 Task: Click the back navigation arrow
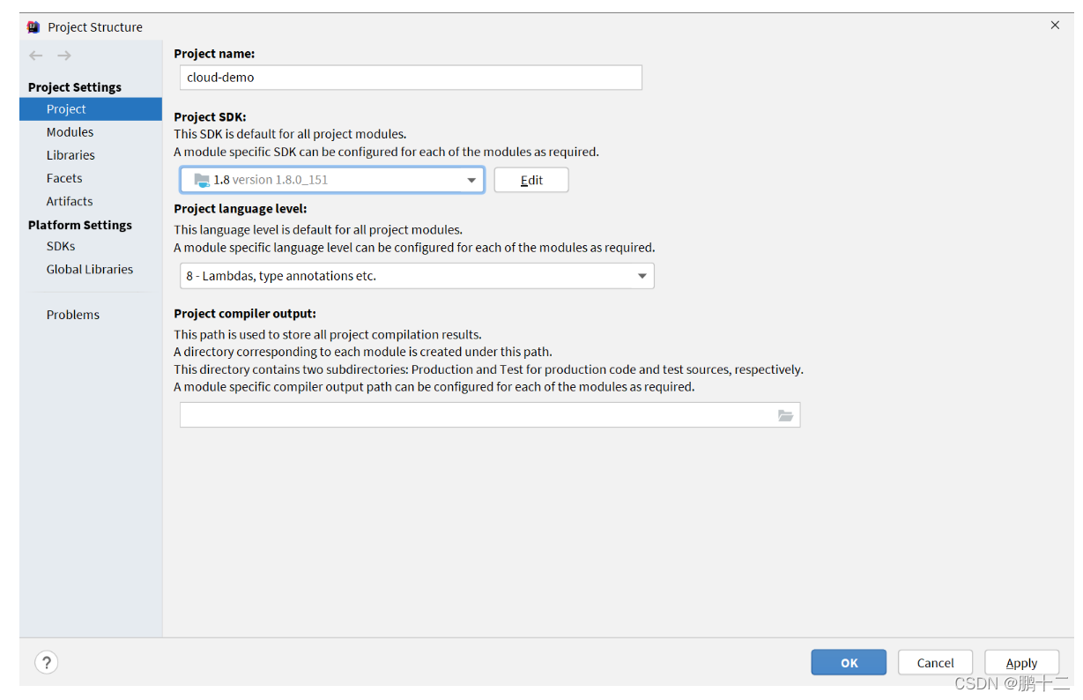(x=36, y=56)
